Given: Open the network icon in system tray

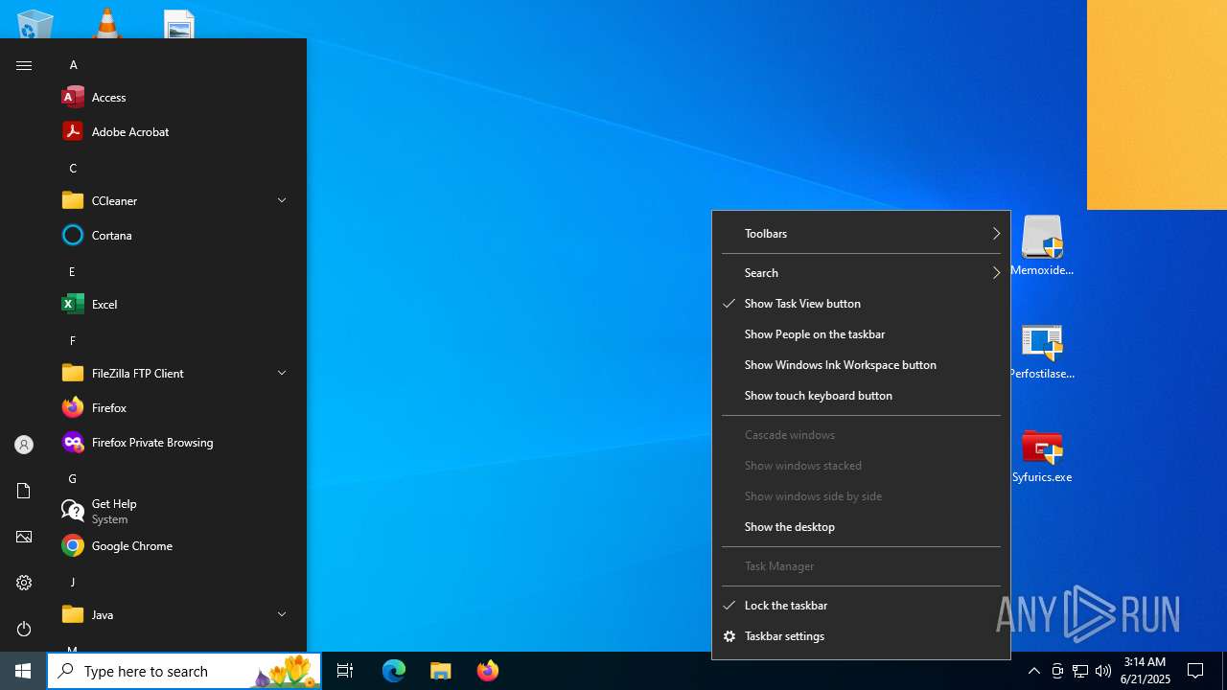Looking at the screenshot, I should 1080,671.
